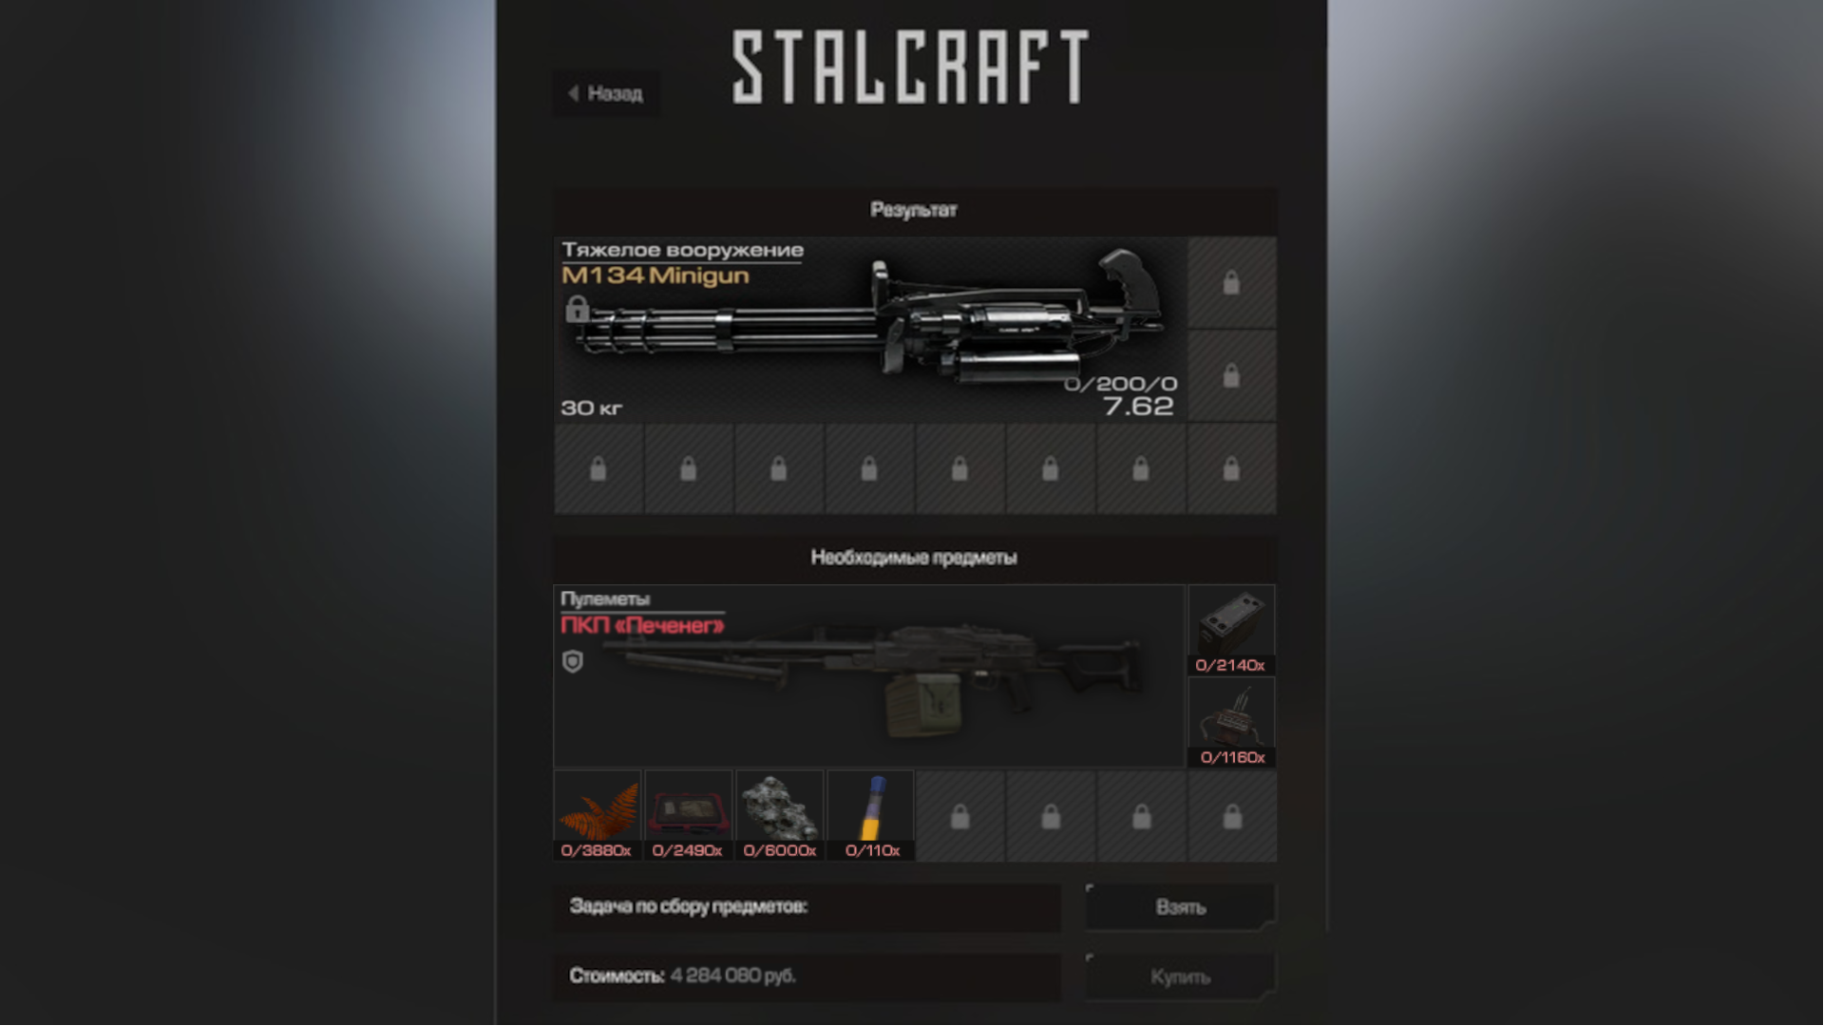This screenshot has width=1824, height=1026.
Task: Click the Задача по сбору предметов field
Action: pos(807,907)
